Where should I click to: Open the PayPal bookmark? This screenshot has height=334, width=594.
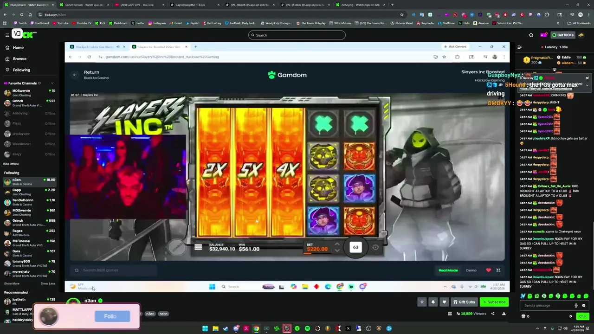(x=192, y=23)
